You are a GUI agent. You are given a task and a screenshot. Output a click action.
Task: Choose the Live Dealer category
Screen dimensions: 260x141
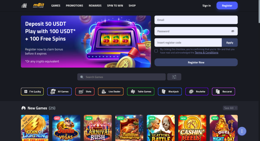coord(111,91)
